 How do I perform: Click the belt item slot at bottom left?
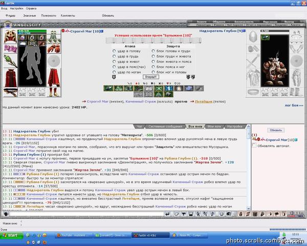pos(10,92)
